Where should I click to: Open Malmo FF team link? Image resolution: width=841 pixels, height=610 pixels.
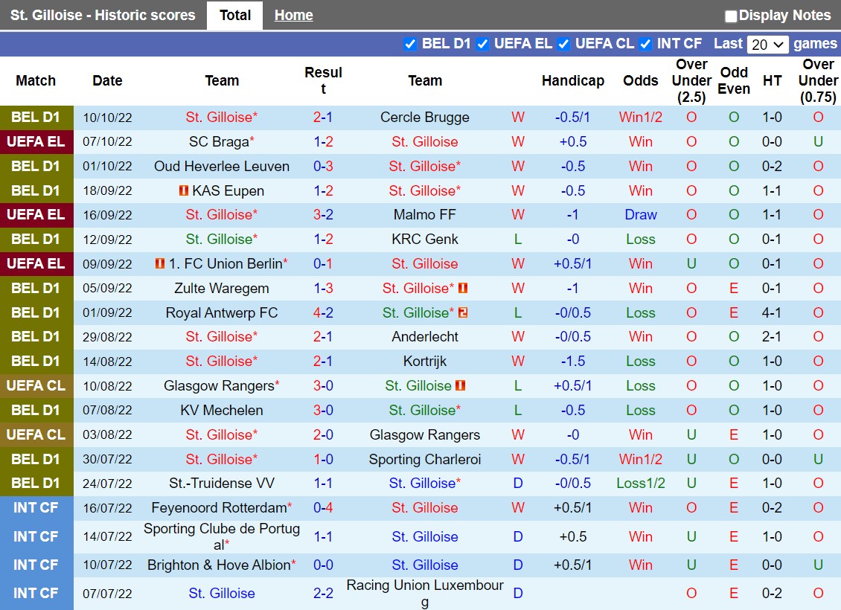(425, 215)
